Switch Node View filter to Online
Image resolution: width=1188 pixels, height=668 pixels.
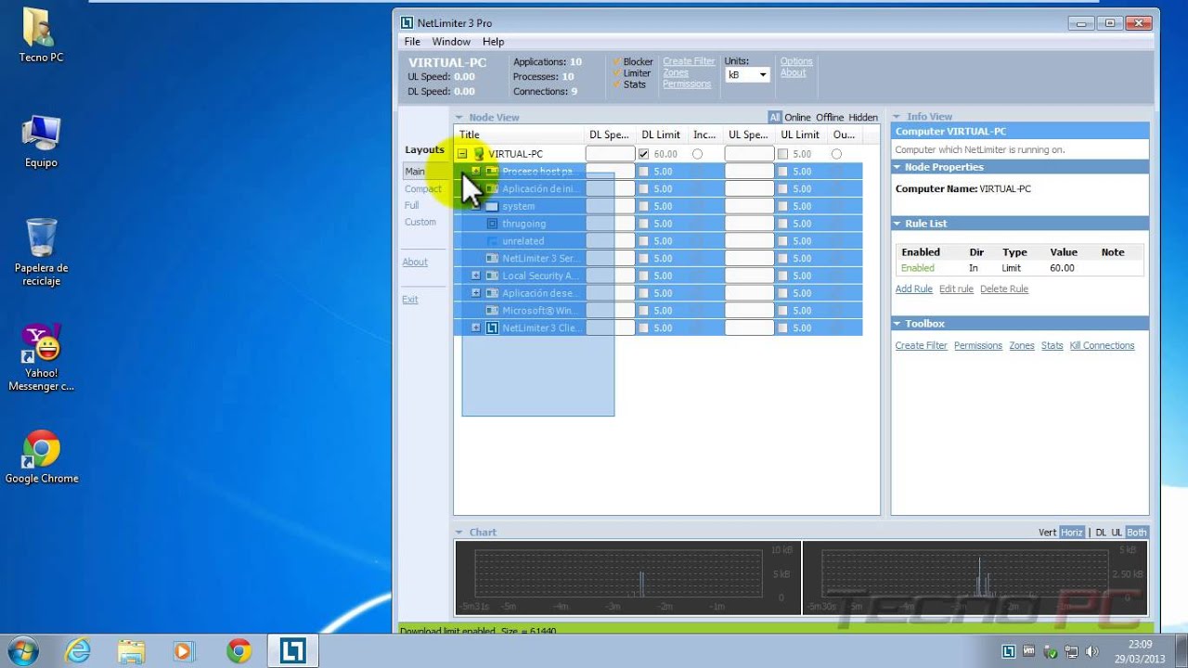[797, 118]
